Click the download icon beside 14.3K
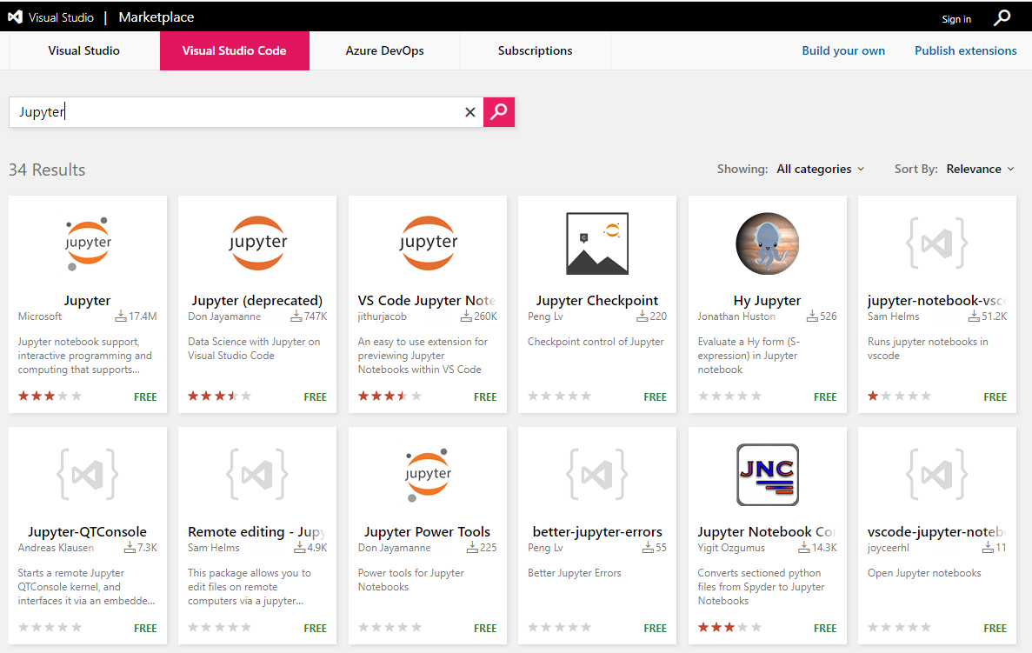 pos(804,548)
